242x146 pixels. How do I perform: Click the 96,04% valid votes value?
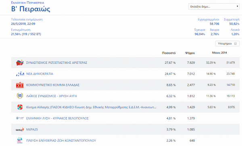(200, 34)
